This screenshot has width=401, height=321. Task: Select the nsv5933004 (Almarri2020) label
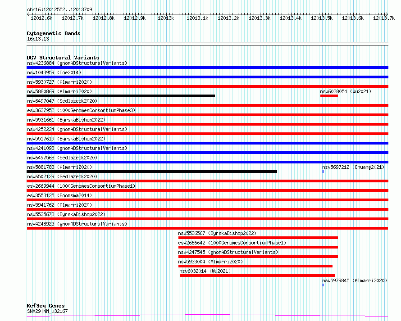tap(210, 262)
